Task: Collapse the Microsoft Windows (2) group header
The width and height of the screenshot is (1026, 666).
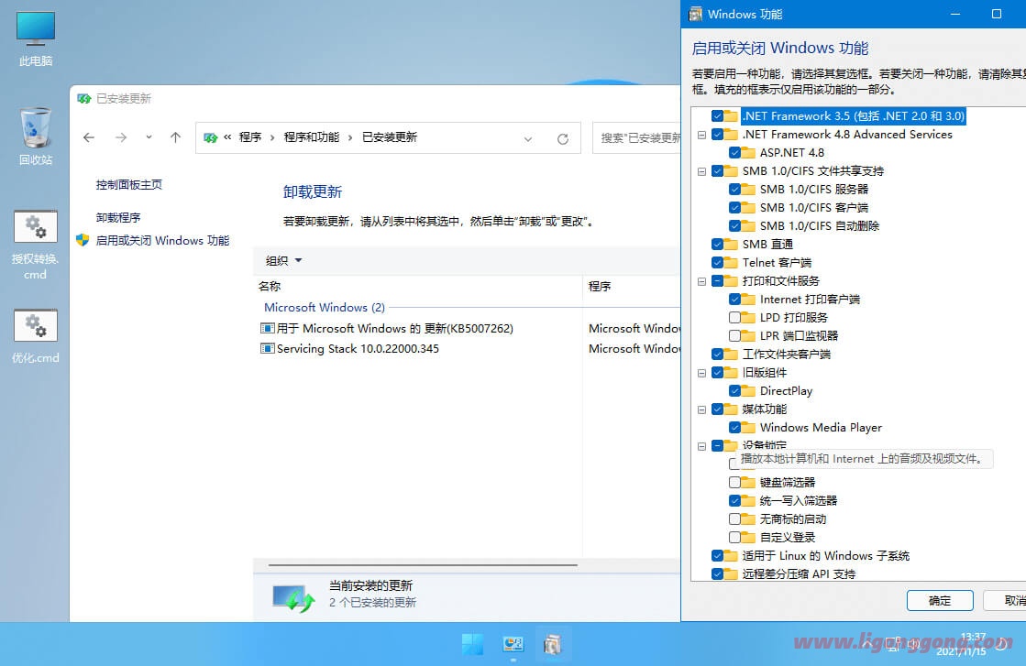Action: coord(324,307)
